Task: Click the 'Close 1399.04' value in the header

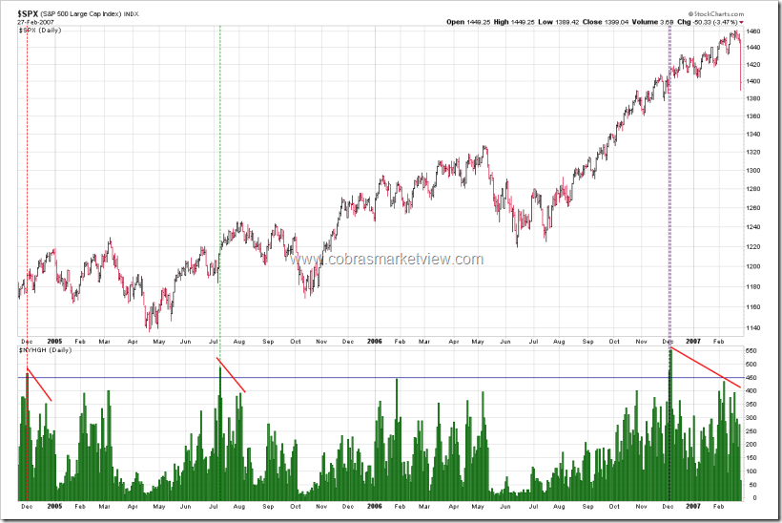Action: pyautogui.click(x=606, y=22)
